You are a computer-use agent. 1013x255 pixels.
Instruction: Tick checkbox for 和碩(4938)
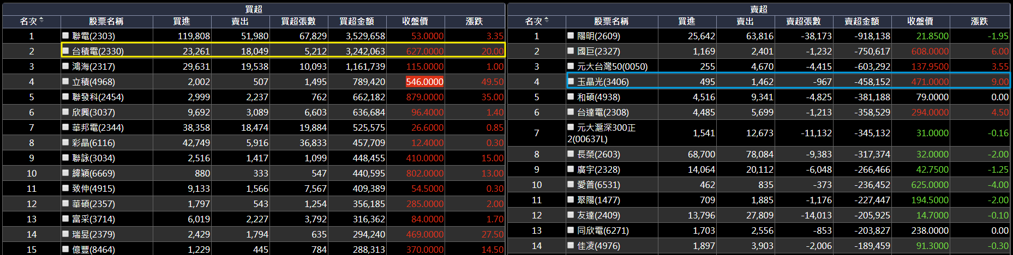point(571,97)
